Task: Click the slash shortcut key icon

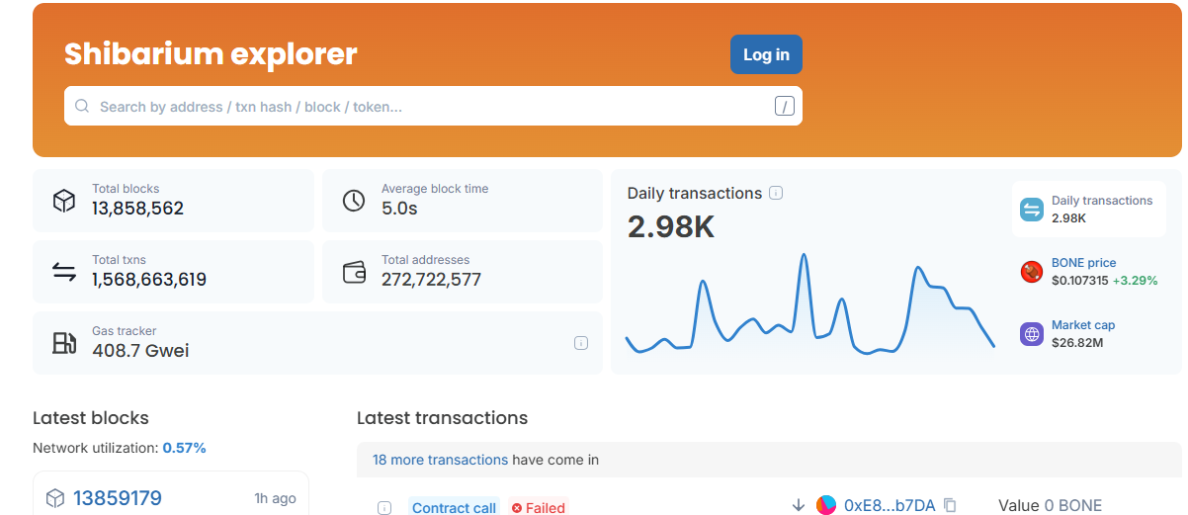Action: [785, 107]
